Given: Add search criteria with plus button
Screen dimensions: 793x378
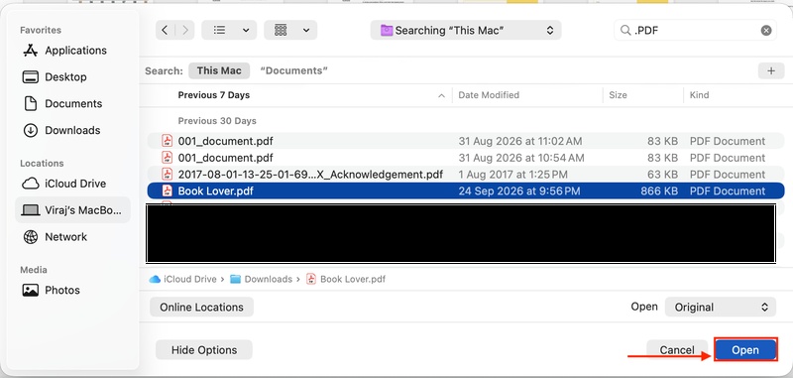Looking at the screenshot, I should 771,70.
